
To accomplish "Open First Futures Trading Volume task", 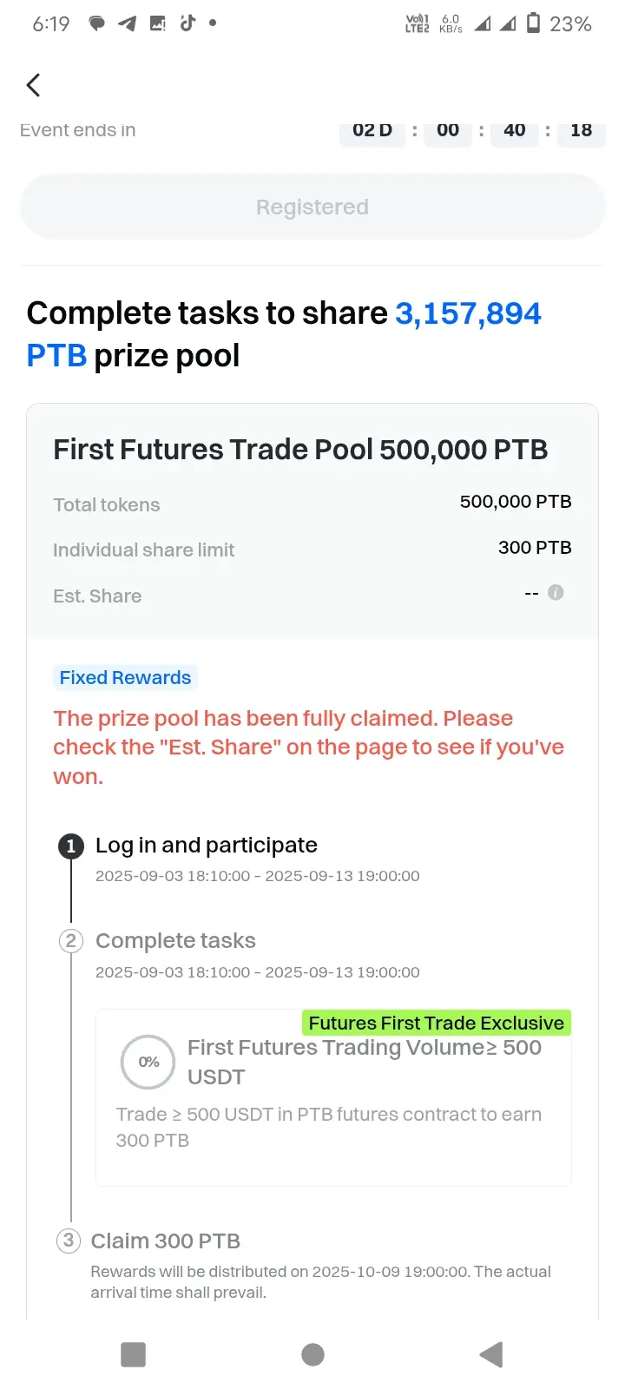I will click(333, 1097).
